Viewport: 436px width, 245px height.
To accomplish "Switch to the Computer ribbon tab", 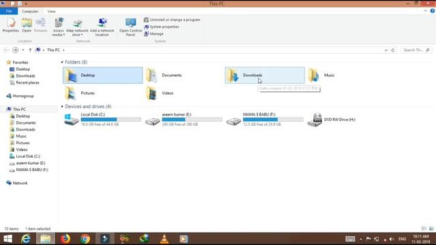I will (30, 12).
